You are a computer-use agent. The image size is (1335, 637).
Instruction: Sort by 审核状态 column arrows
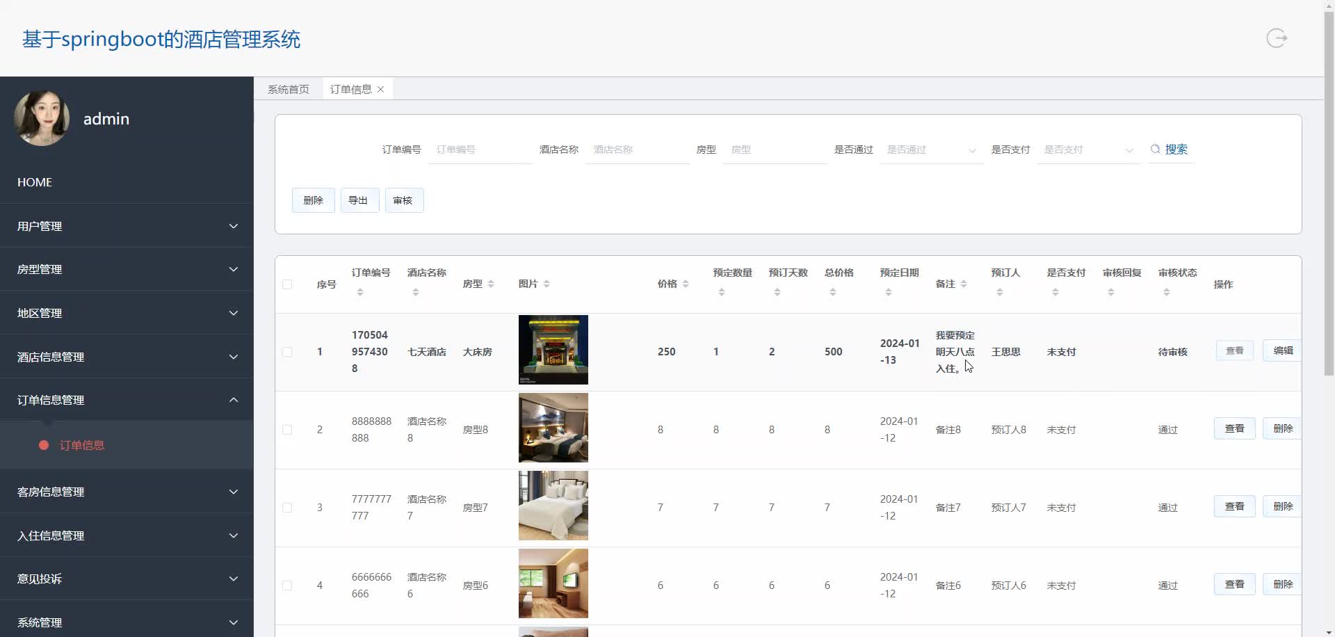(x=1167, y=293)
